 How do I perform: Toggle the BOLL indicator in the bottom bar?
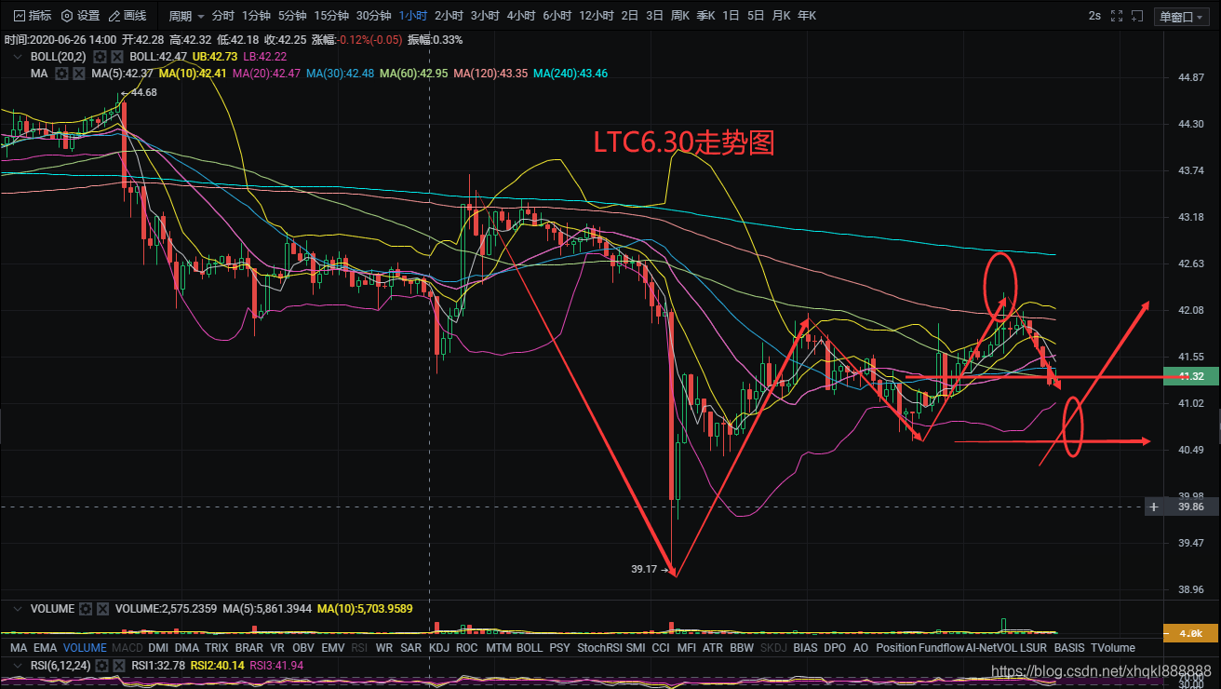530,648
